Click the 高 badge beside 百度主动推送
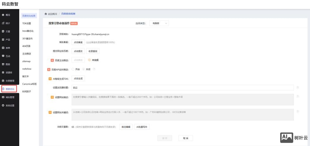310x146 pixels. (x=52, y=60)
